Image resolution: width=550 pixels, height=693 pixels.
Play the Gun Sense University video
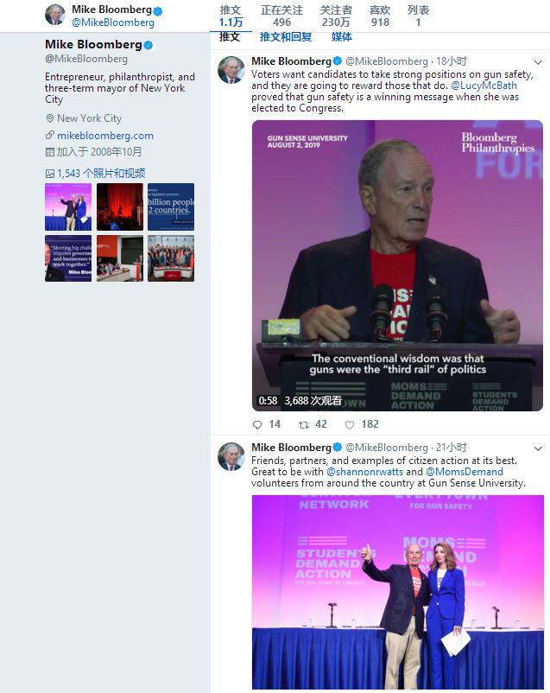[397, 265]
